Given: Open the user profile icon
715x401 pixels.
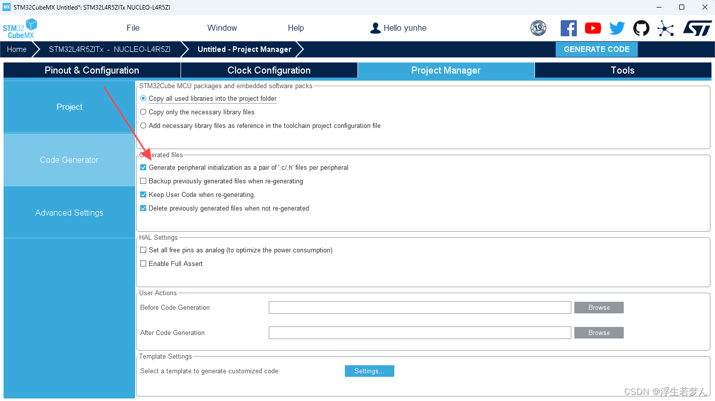Looking at the screenshot, I should point(375,28).
